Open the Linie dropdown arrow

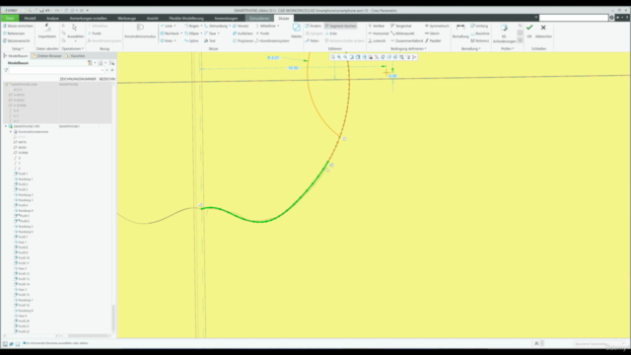[175, 26]
